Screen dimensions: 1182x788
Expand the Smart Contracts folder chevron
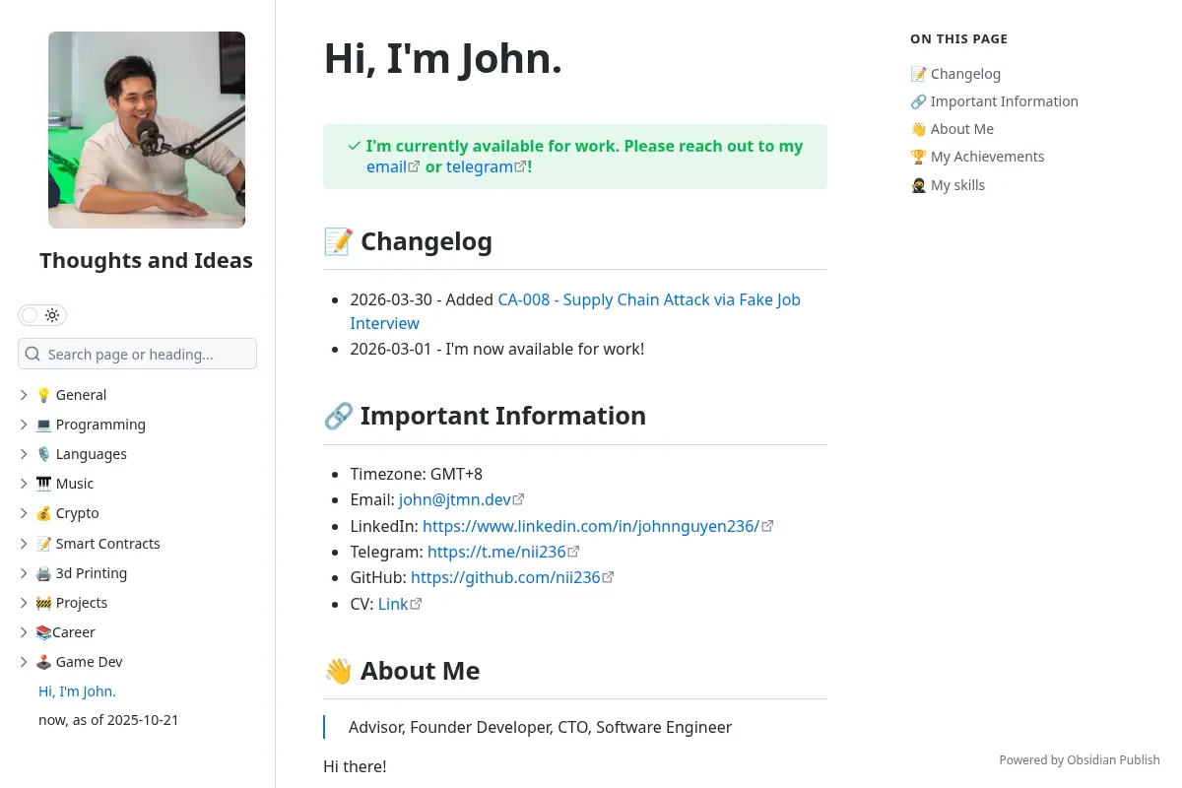click(x=24, y=544)
